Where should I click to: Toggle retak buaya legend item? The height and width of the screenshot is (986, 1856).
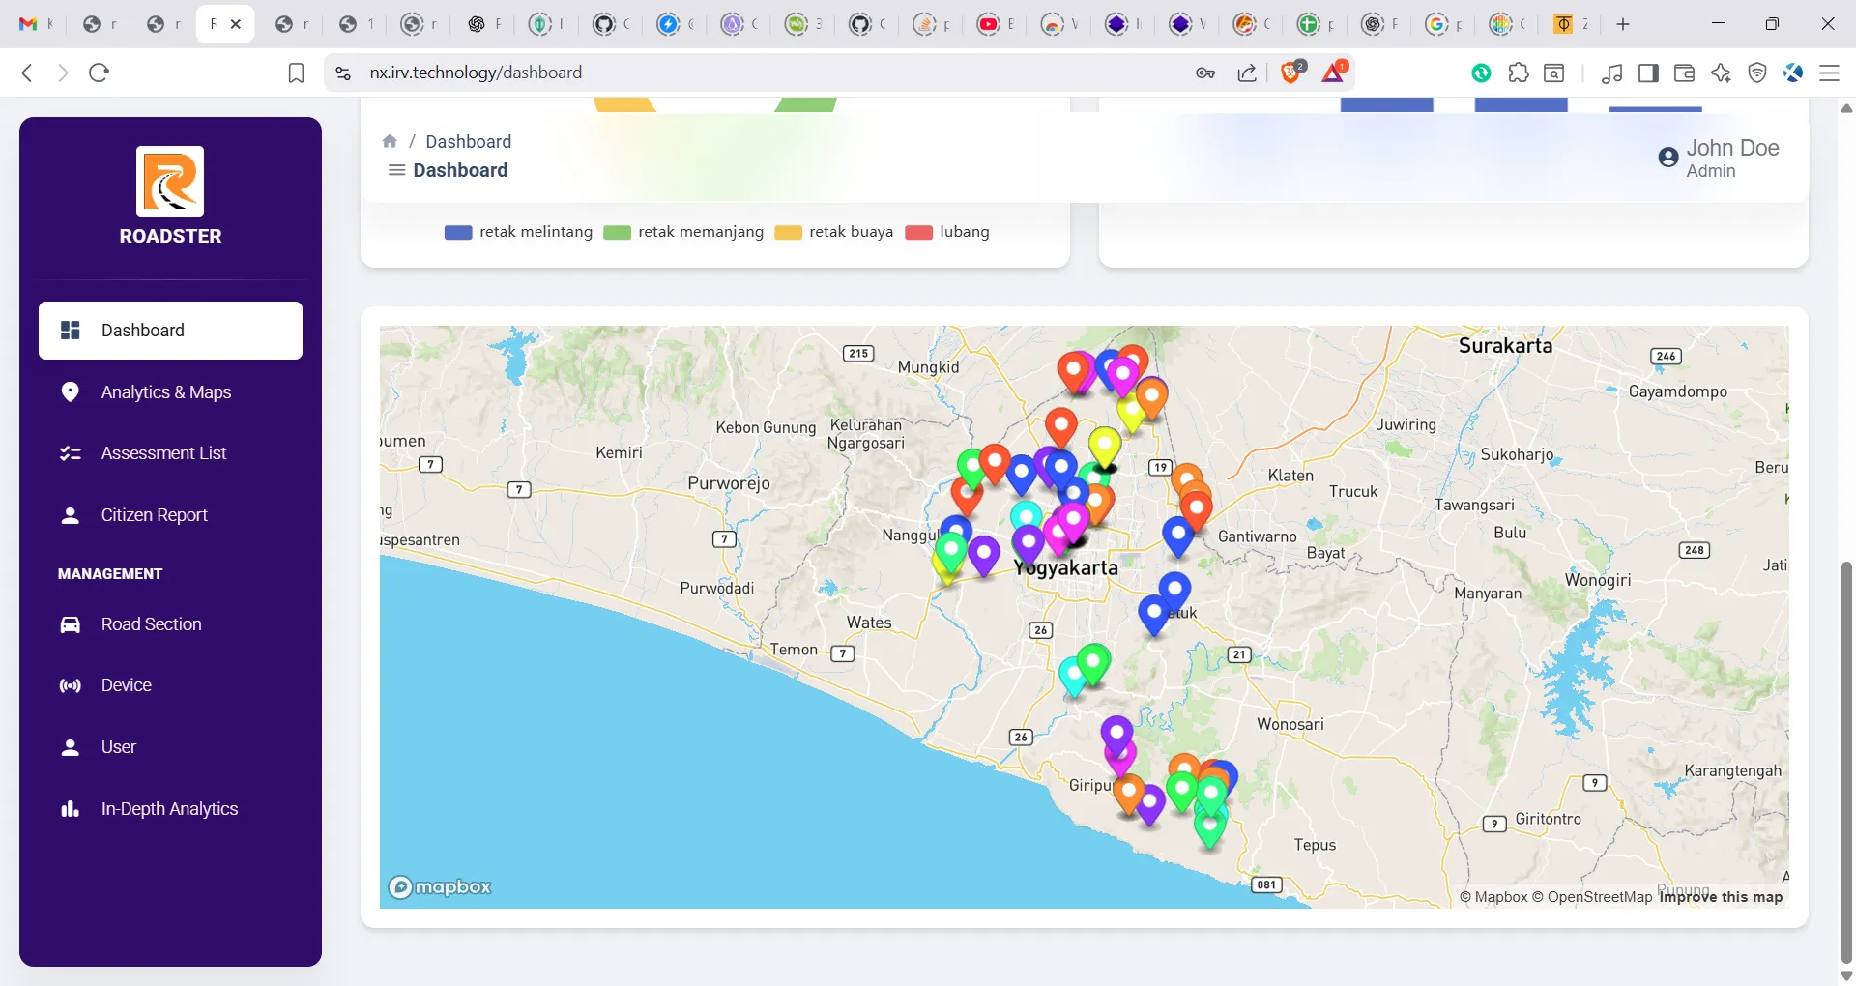click(x=833, y=232)
